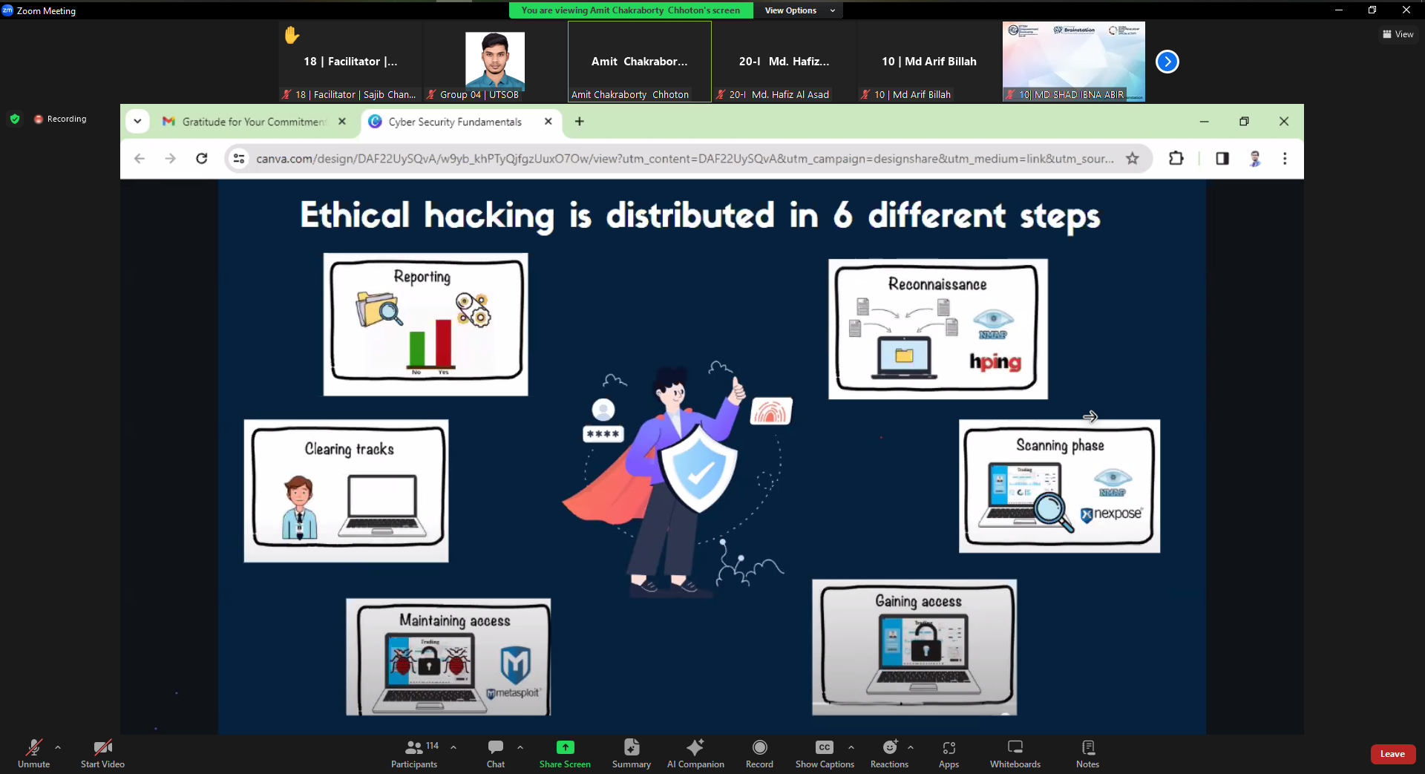Click the Share Screen button
The height and width of the screenshot is (774, 1425).
[565, 753]
